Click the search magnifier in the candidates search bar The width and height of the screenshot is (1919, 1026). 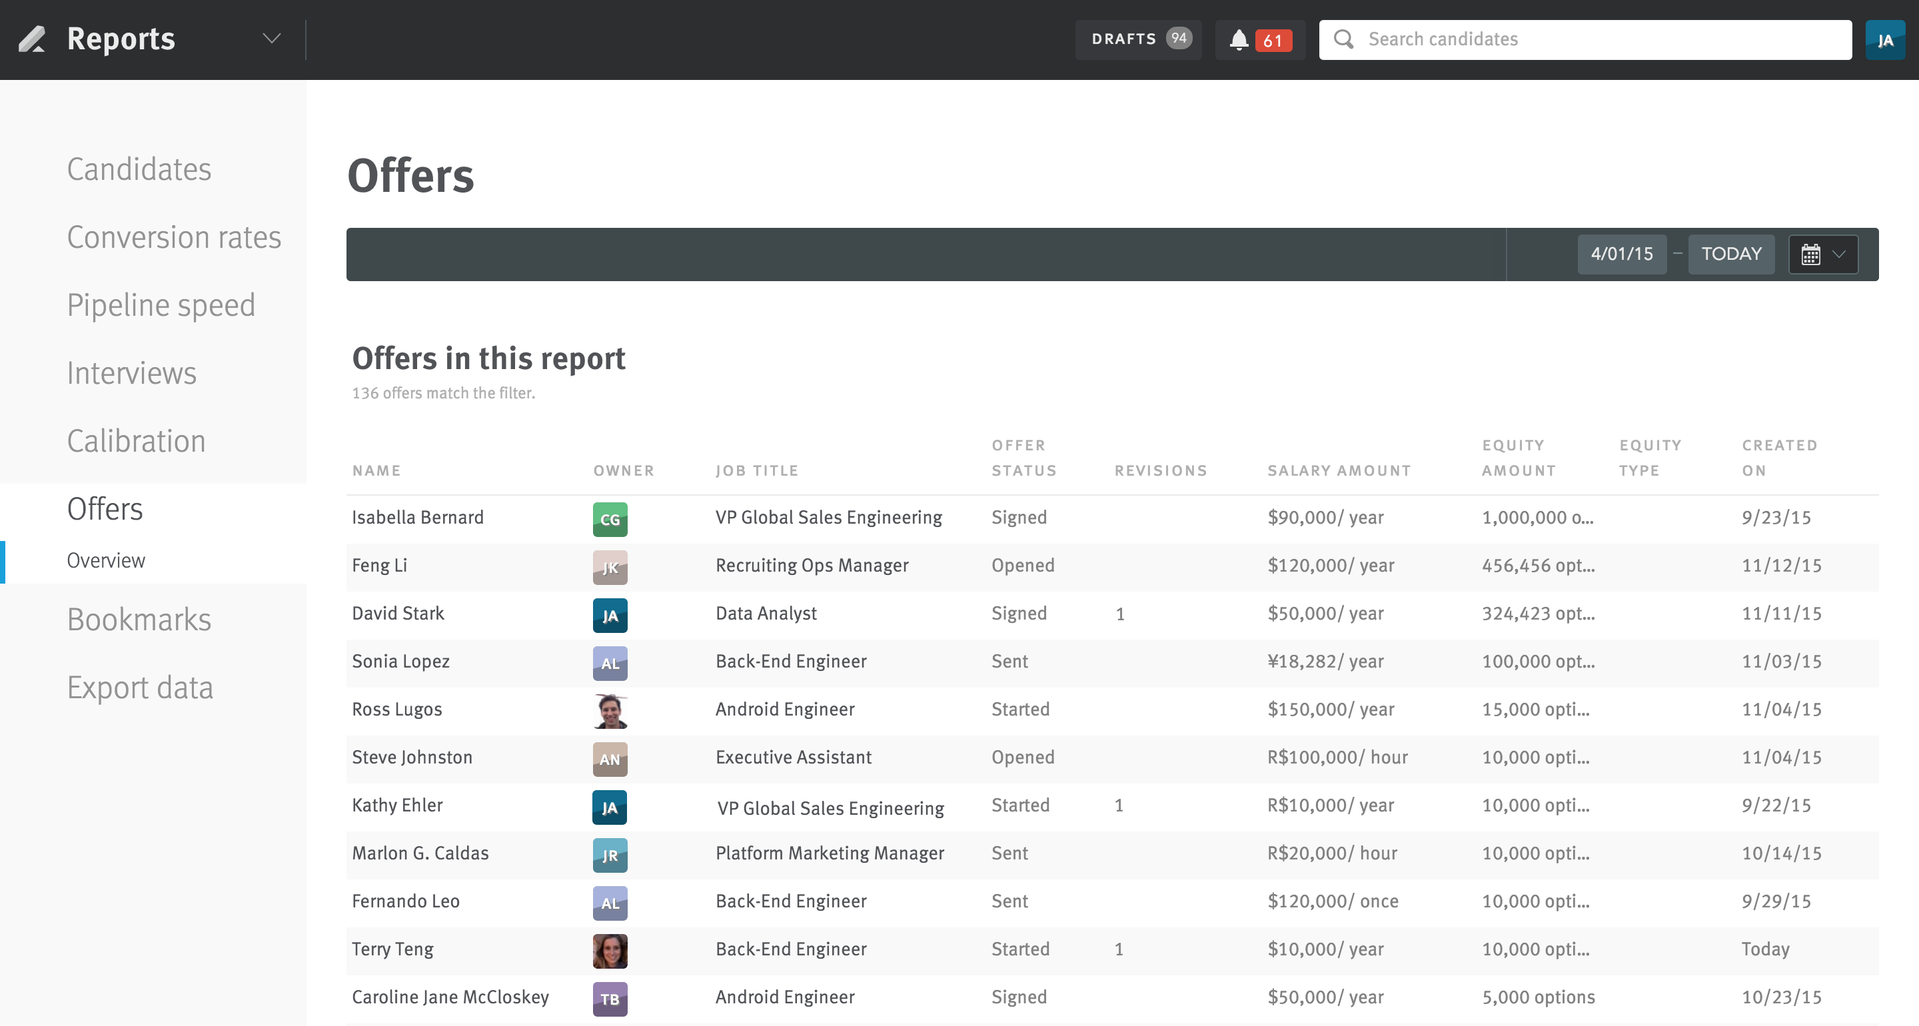pos(1344,39)
